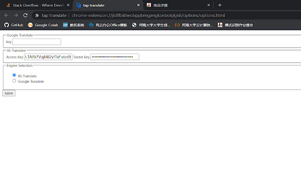Image resolution: width=301 pixels, height=188 pixels.
Task: Open the 河海大学云计算 bookmark
Action: [194, 25]
